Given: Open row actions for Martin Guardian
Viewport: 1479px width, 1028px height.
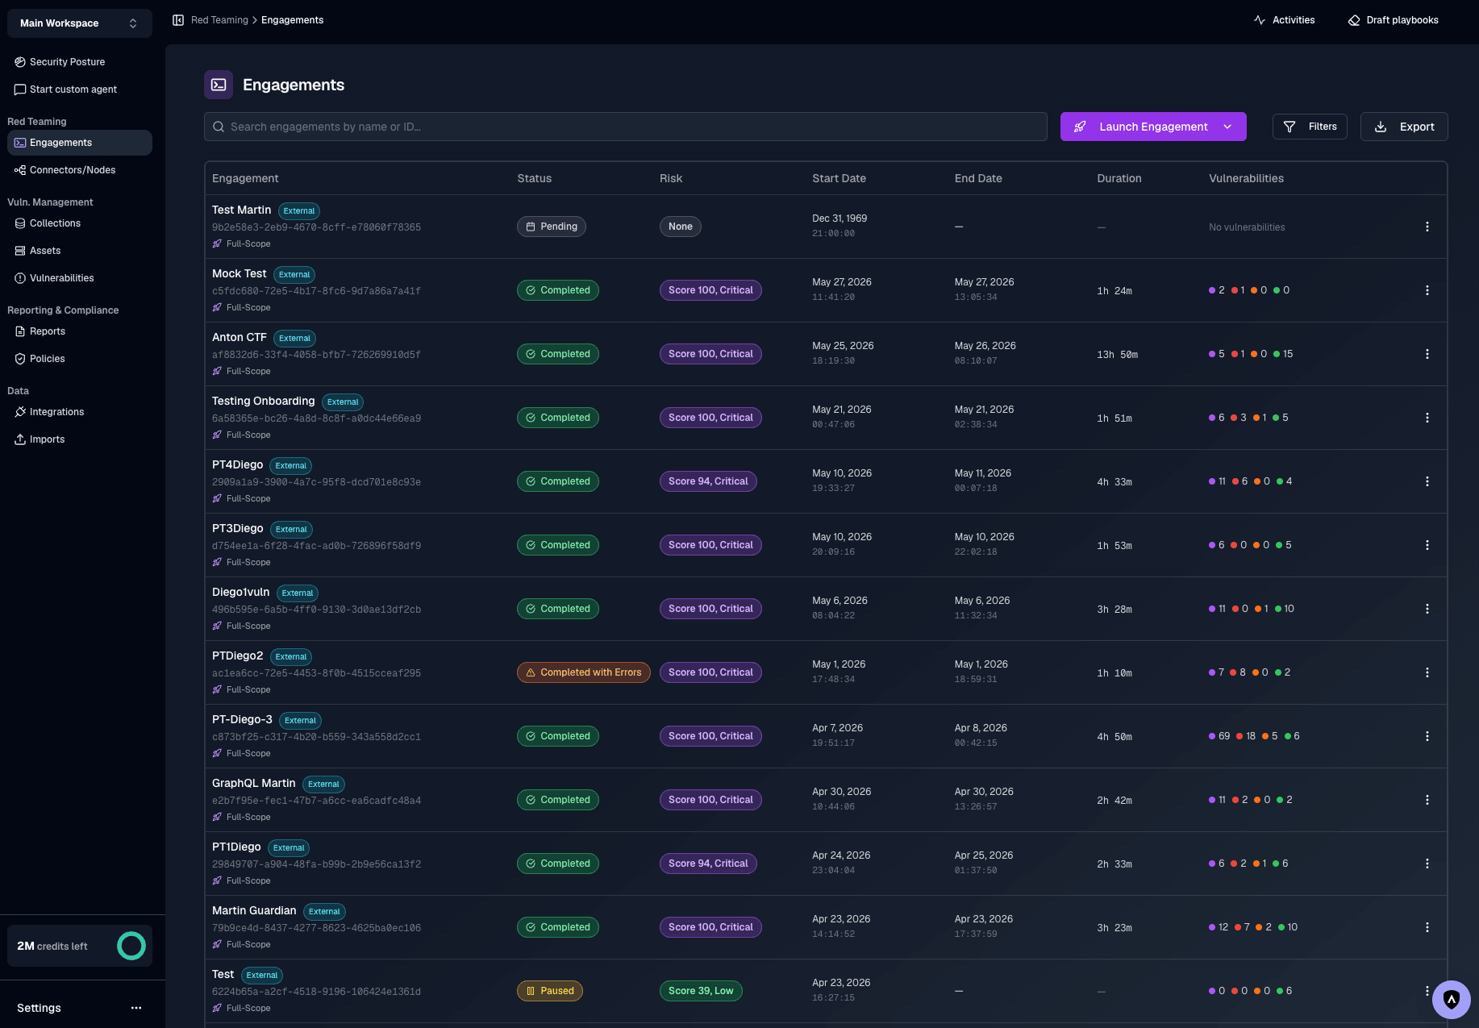Looking at the screenshot, I should tap(1427, 927).
